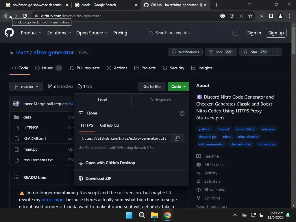Image resolution: width=296 pixels, height=222 pixels.
Task: Open the clone help question-mark icon
Action: (x=182, y=113)
